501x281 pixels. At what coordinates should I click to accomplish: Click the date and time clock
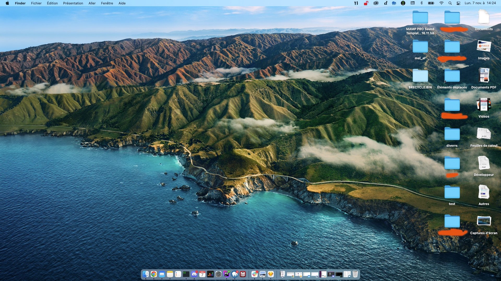point(480,3)
